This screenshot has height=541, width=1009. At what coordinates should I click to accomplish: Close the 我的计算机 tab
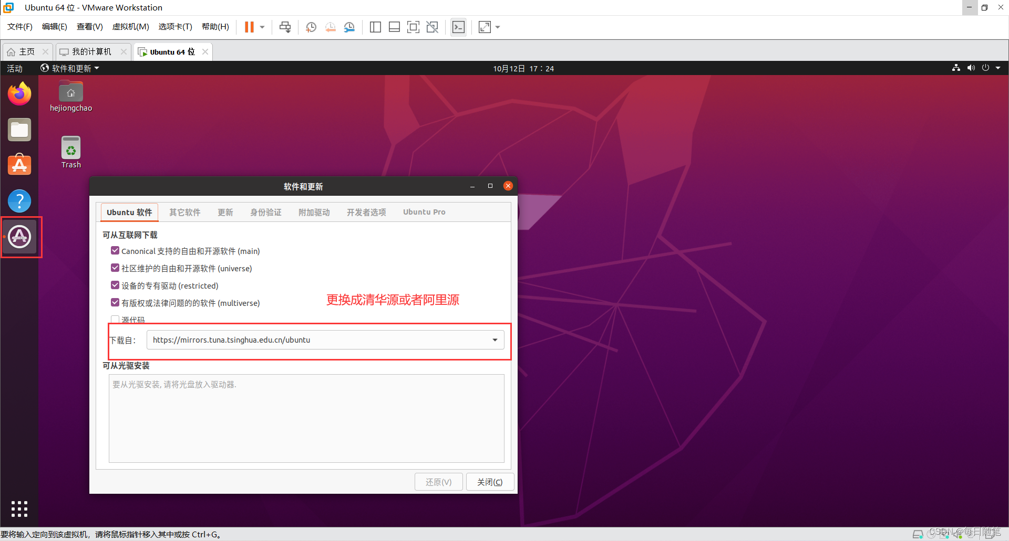123,51
